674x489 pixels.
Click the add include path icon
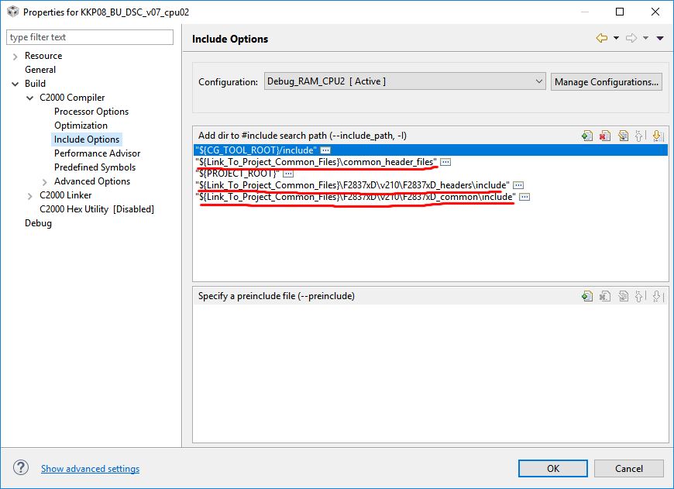(587, 136)
